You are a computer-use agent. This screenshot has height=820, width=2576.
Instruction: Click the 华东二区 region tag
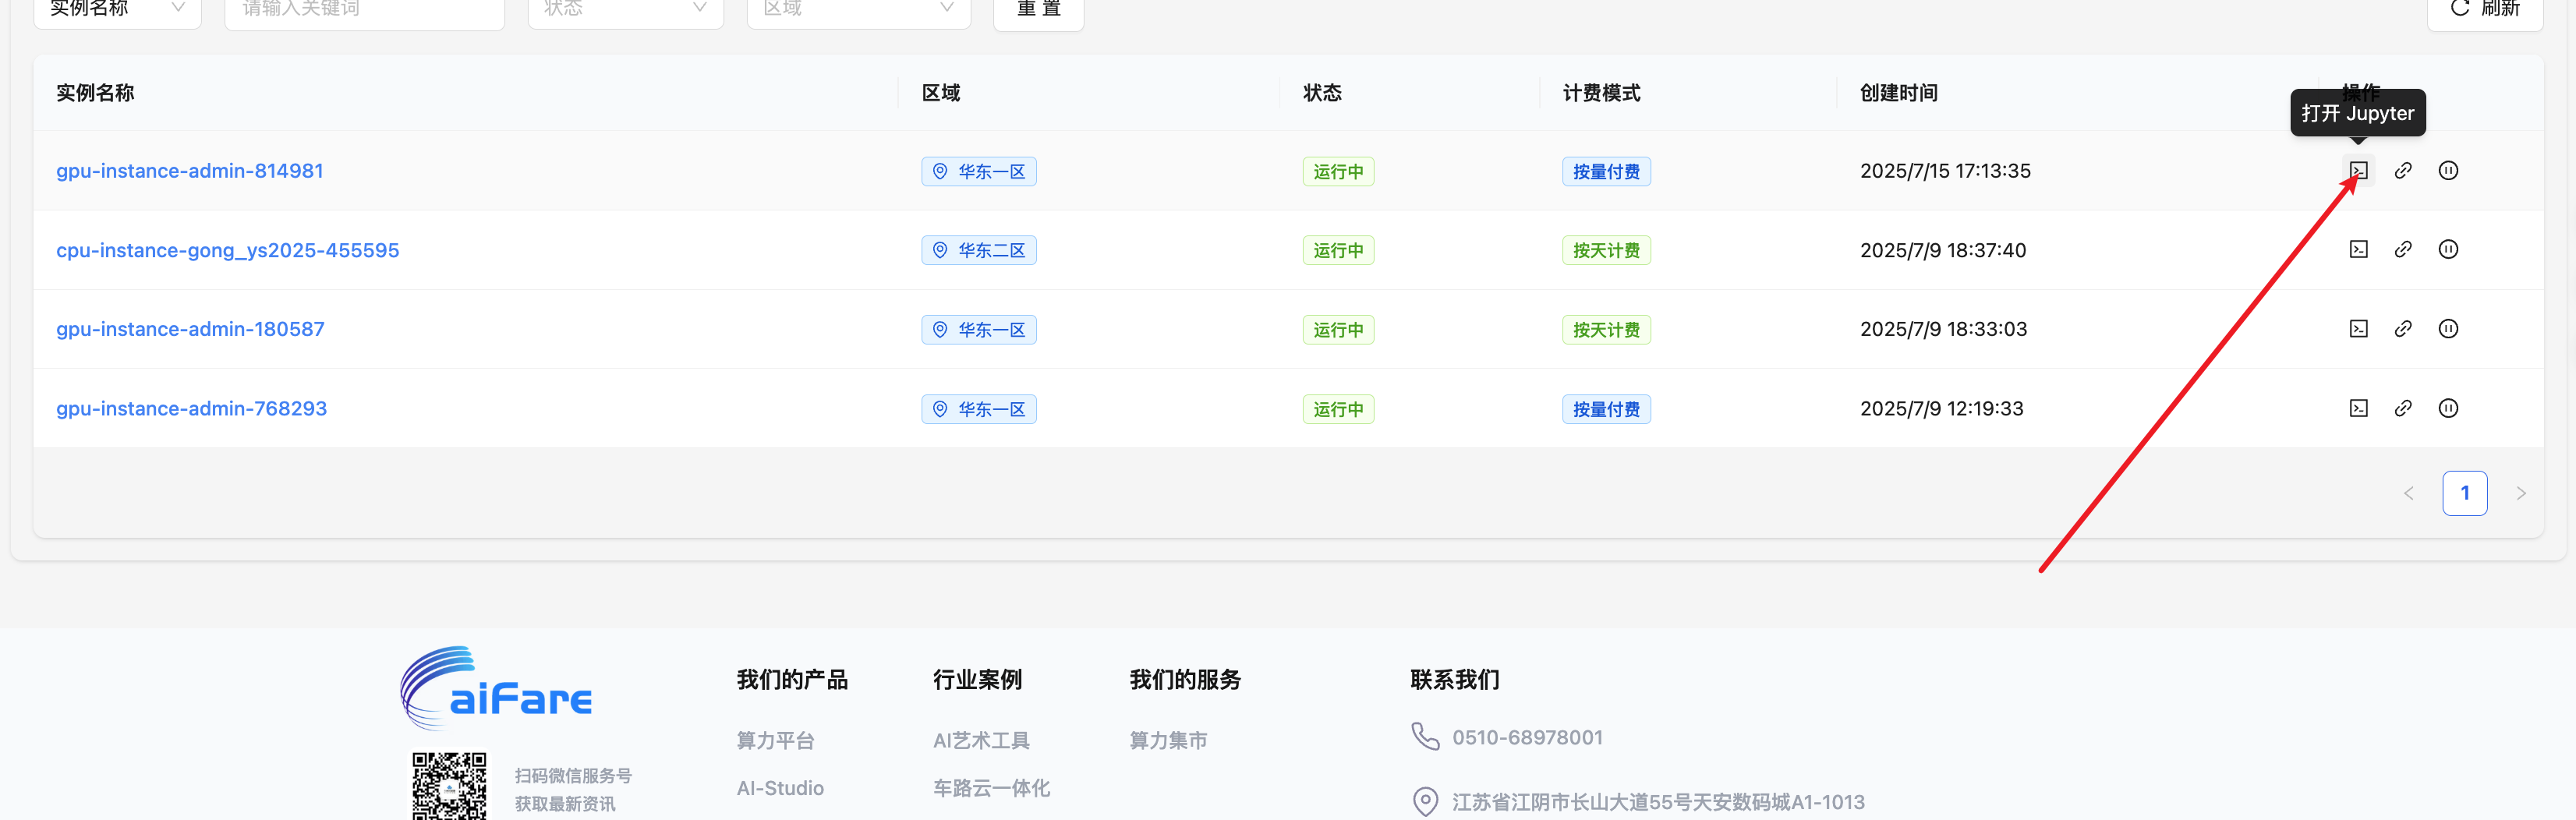978,250
